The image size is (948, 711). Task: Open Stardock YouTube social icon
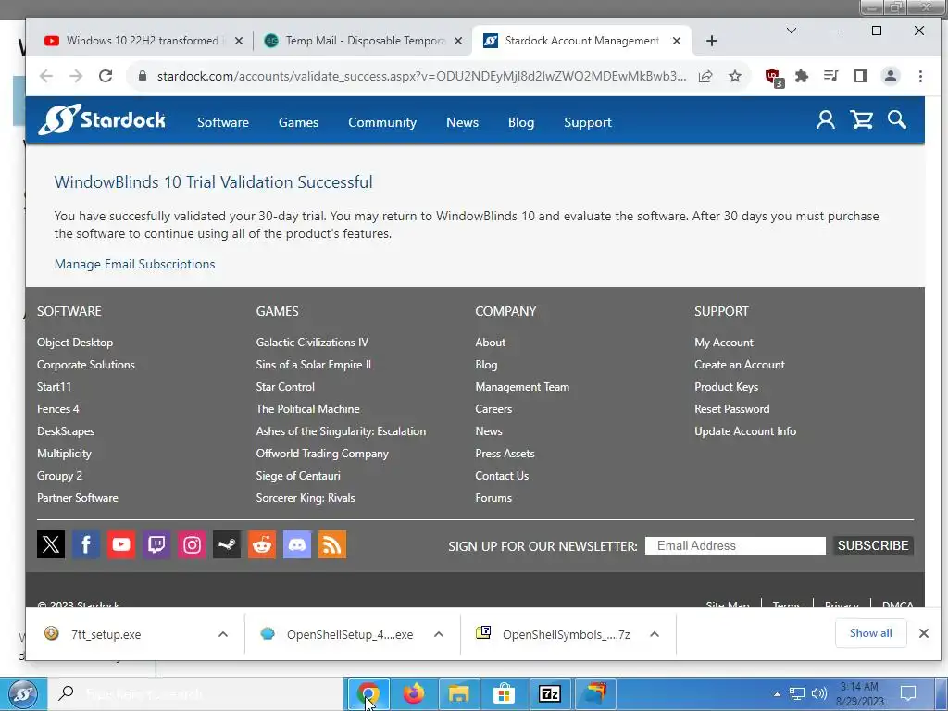click(121, 544)
